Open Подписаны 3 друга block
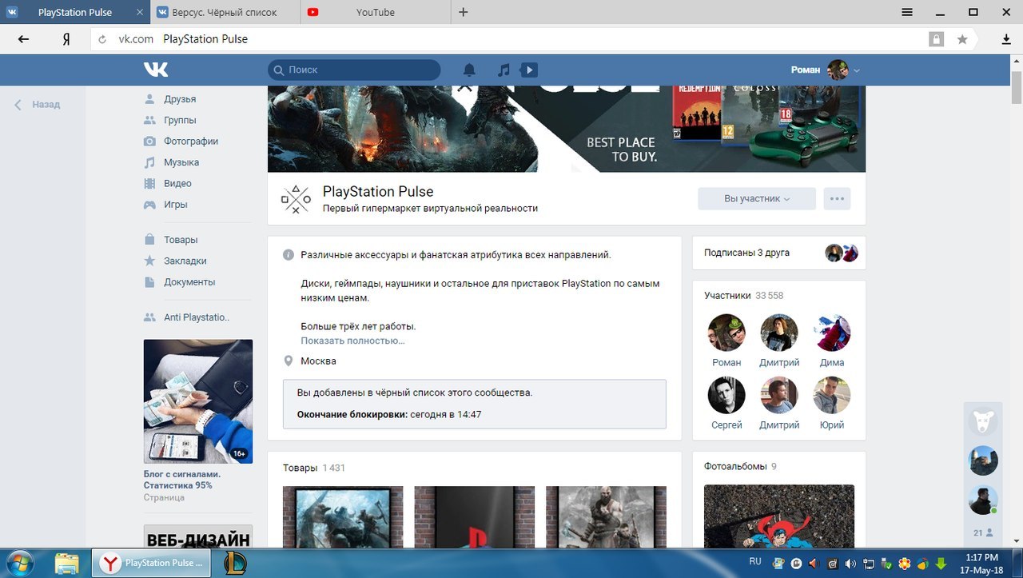This screenshot has height=578, width=1023. pos(779,253)
